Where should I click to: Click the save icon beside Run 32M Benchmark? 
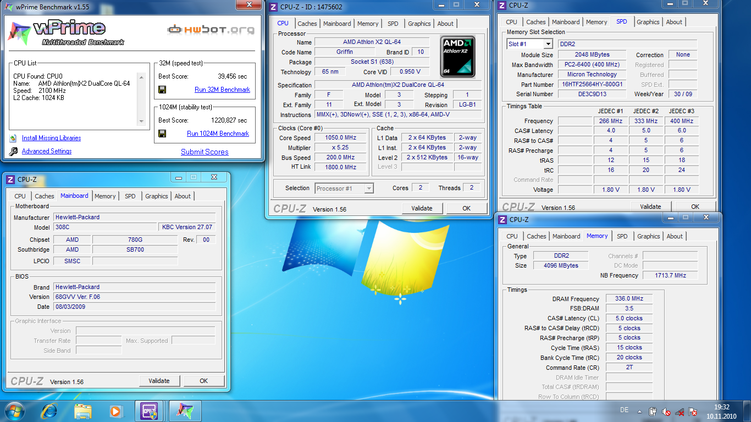(162, 90)
